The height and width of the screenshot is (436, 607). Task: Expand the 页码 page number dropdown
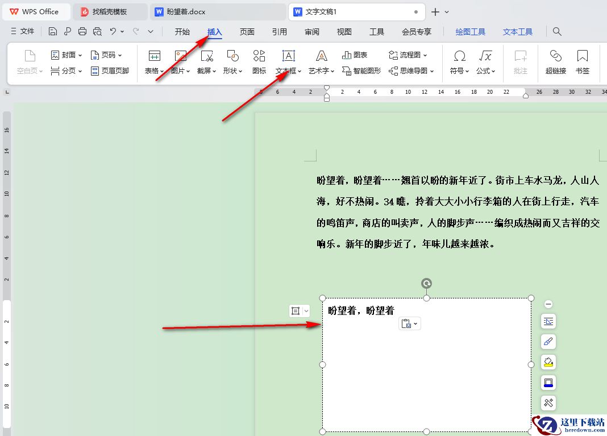tap(120, 55)
